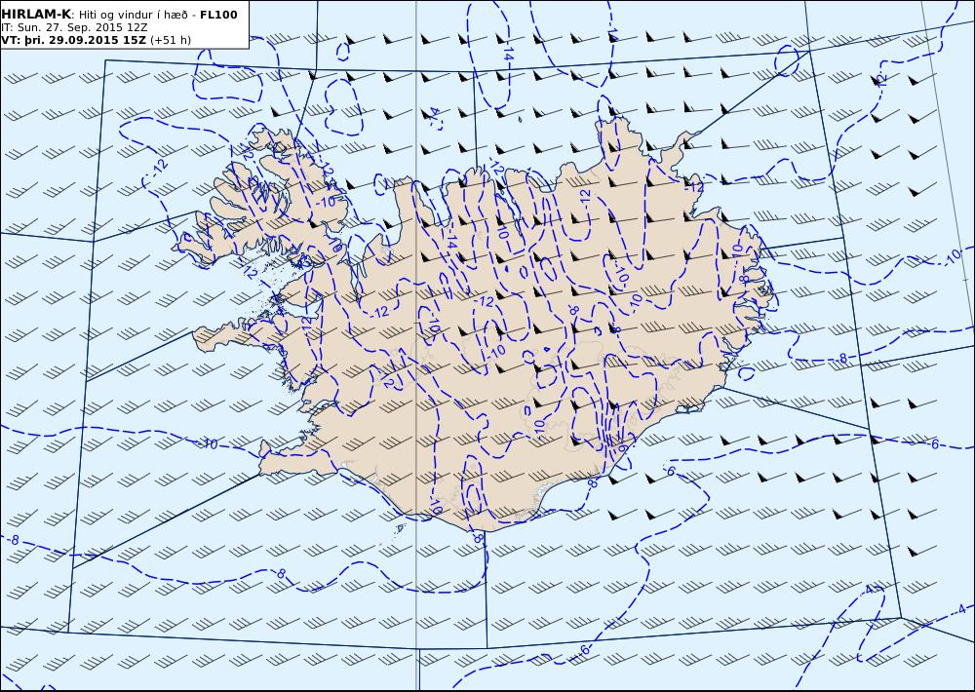The image size is (975, 692).
Task: Select the "FL100" flight level label
Action: click(218, 15)
